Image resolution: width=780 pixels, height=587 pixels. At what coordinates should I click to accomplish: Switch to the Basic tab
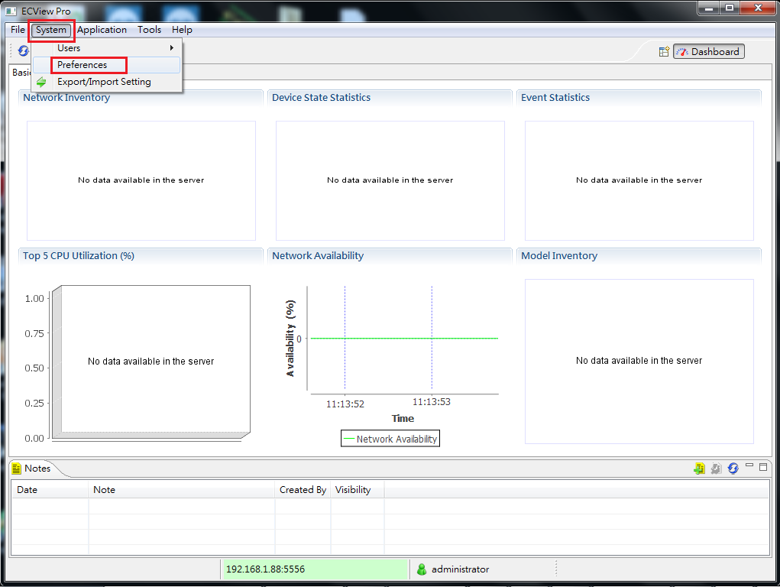click(21, 73)
